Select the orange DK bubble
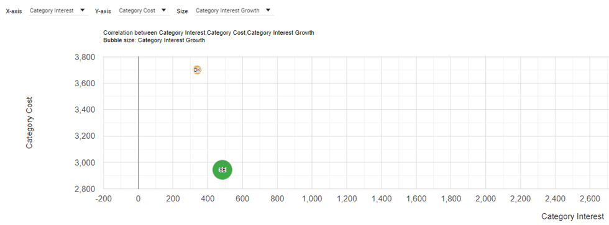Screen dimensions: 609x225 [x=198, y=70]
